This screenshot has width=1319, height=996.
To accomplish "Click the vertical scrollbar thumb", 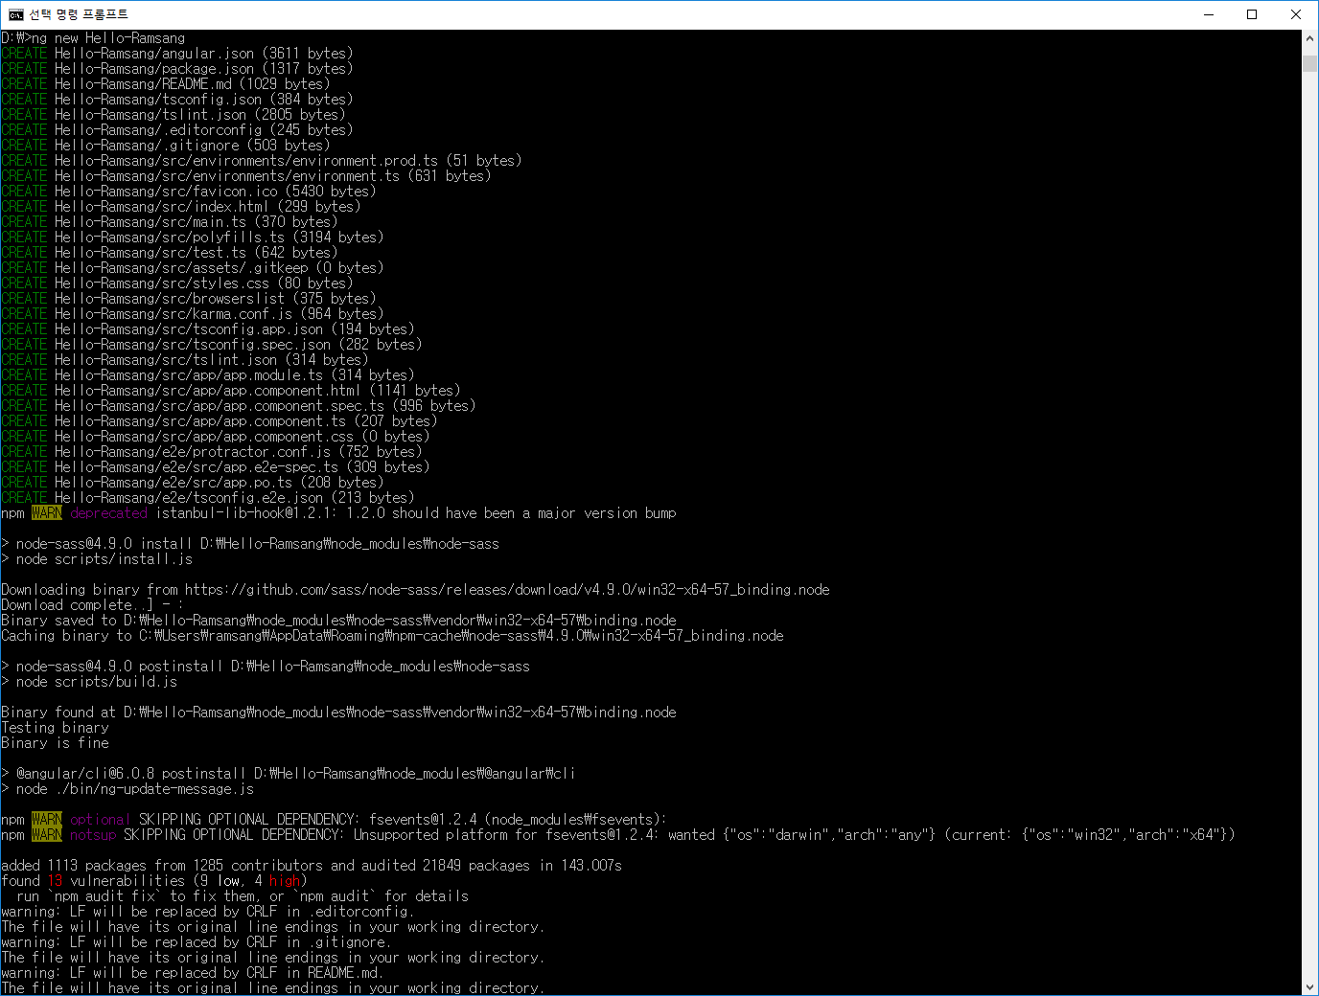I will pos(1309,63).
